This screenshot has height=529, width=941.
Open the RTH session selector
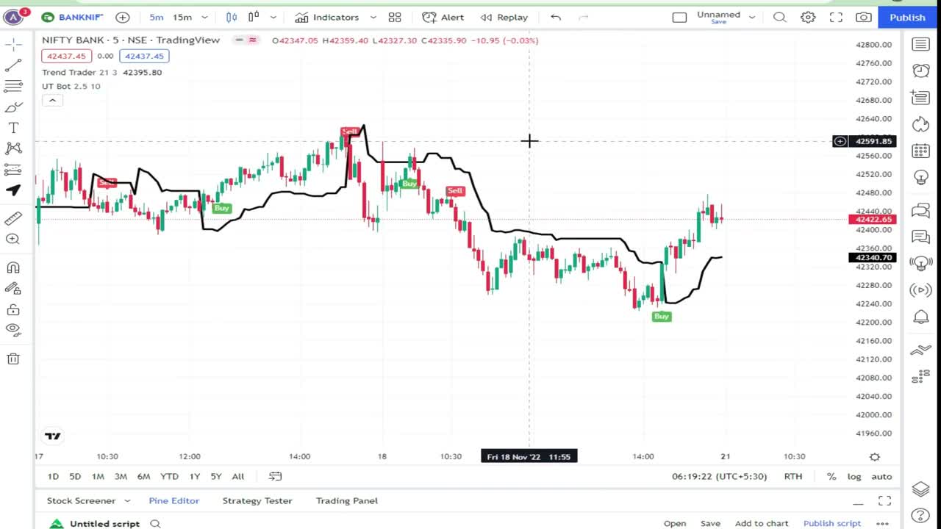click(792, 476)
